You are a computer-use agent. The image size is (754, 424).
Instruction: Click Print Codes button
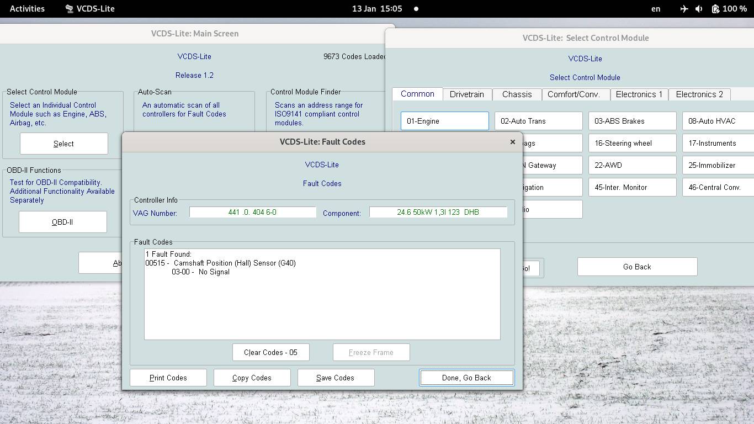coord(168,378)
